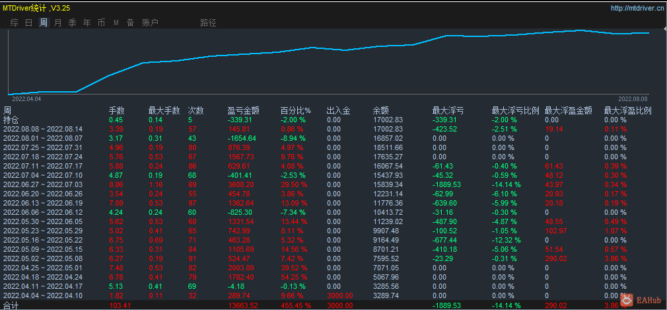Image resolution: width=667 pixels, height=310 pixels.
Task: Click percentage value 54.25 %
Action: coord(293,277)
